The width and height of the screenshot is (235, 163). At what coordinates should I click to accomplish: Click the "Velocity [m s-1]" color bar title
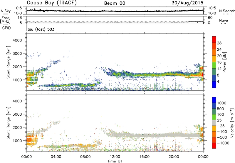coord(232,123)
